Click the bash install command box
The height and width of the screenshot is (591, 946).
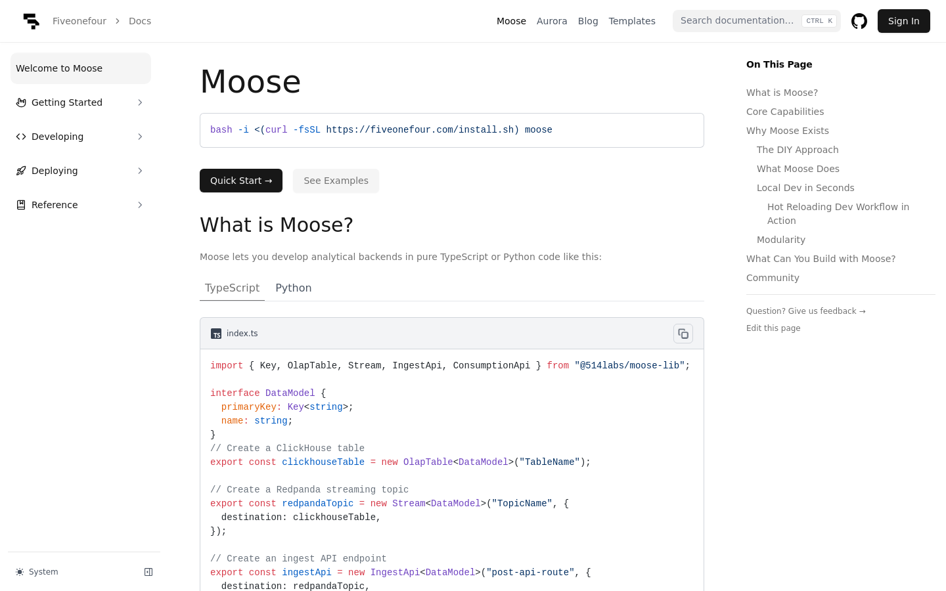(x=452, y=130)
